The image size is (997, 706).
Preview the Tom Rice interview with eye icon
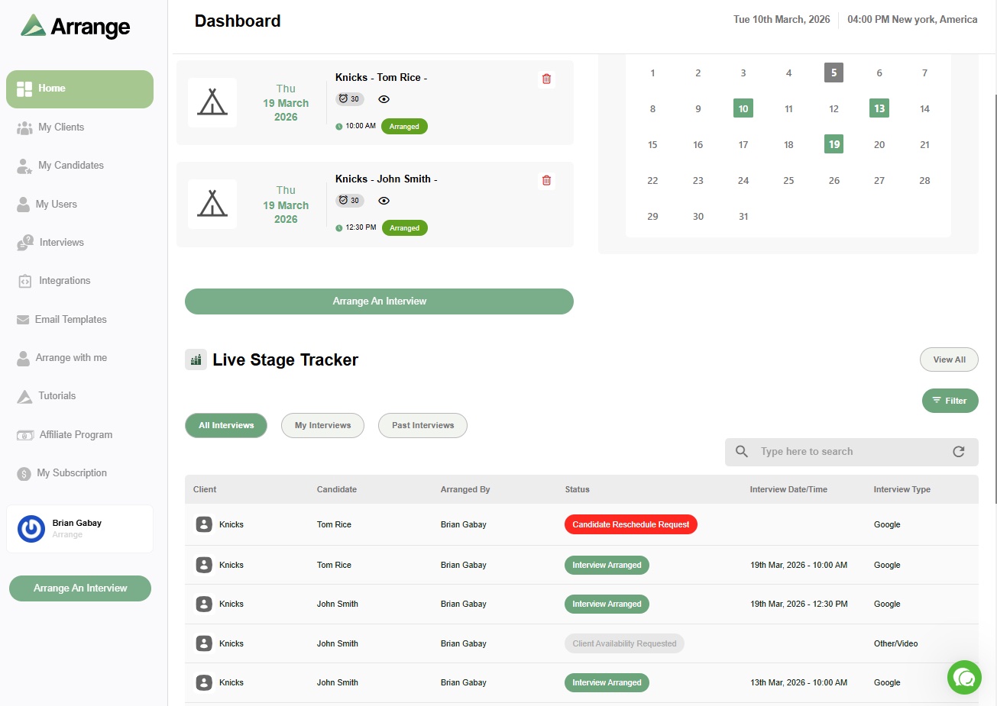click(x=384, y=99)
